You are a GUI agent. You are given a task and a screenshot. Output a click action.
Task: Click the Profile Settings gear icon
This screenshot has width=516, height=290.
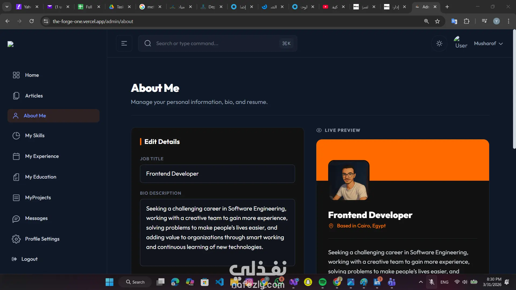16,239
